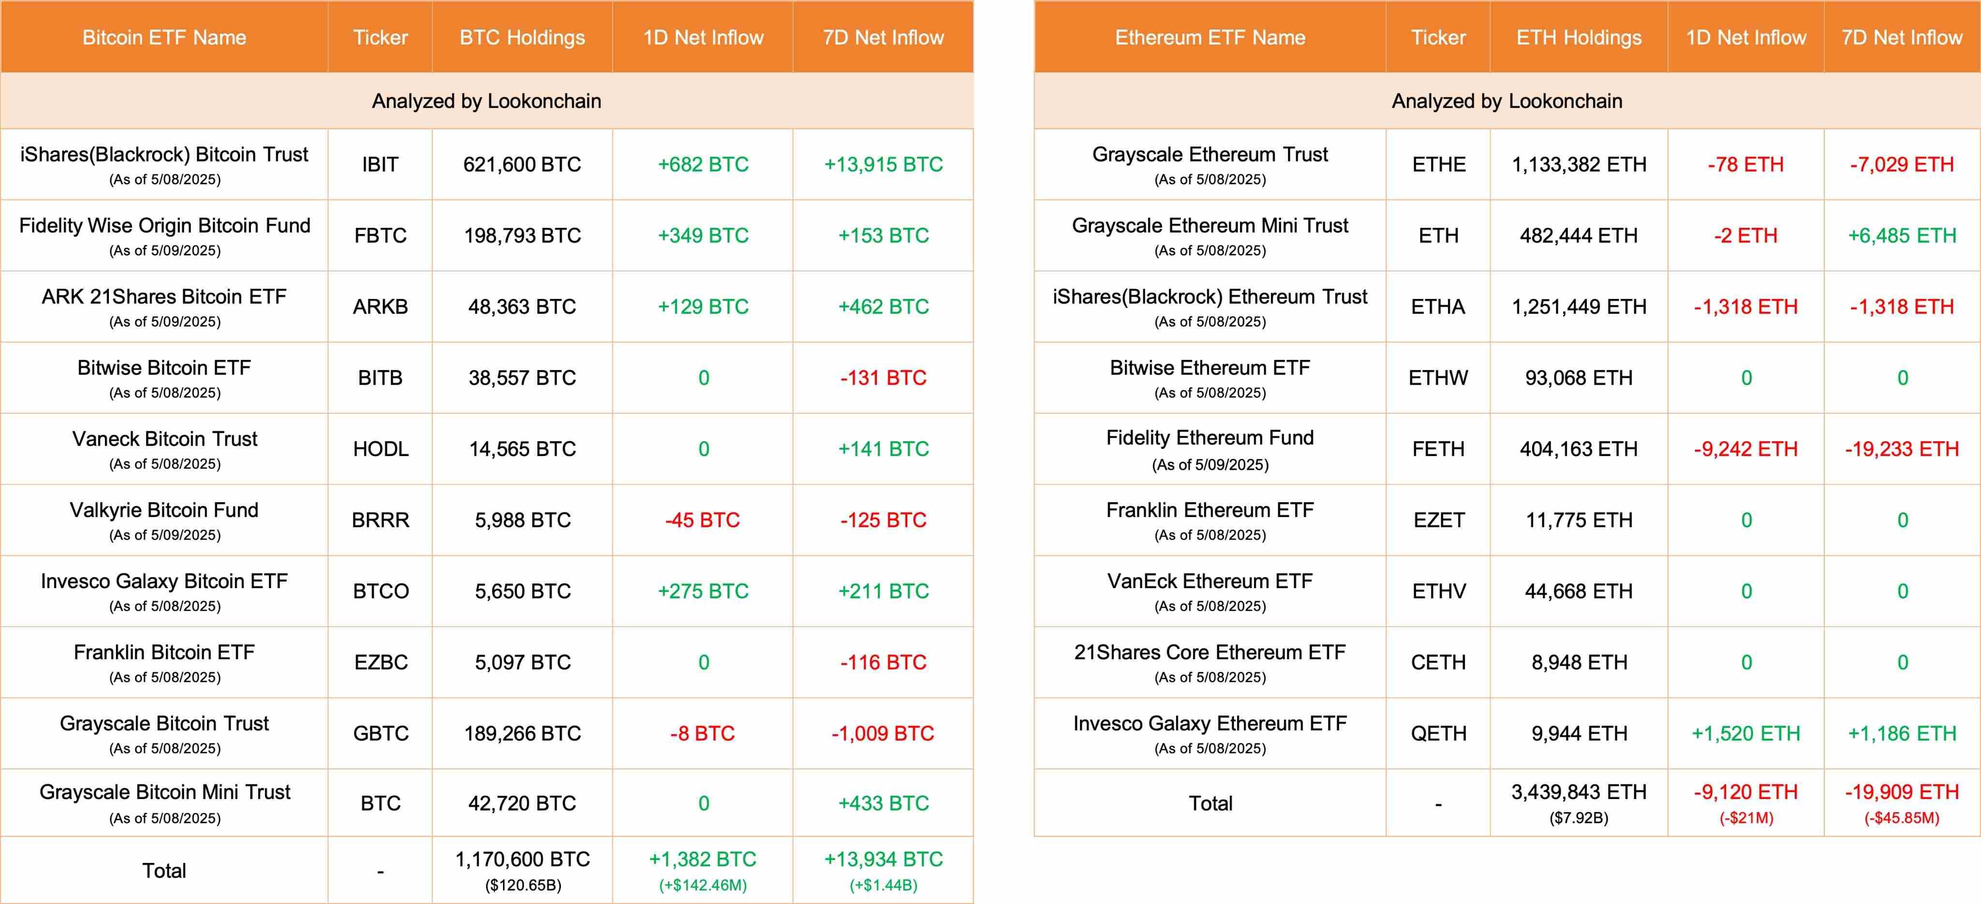Select the ETHA ticker cell
Viewport: 1981px width, 904px height.
pyautogui.click(x=1438, y=307)
